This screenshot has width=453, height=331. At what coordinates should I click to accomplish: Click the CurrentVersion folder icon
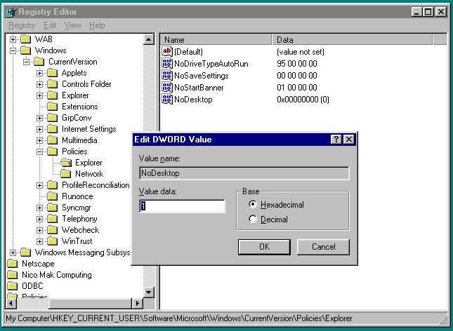pyautogui.click(x=39, y=62)
